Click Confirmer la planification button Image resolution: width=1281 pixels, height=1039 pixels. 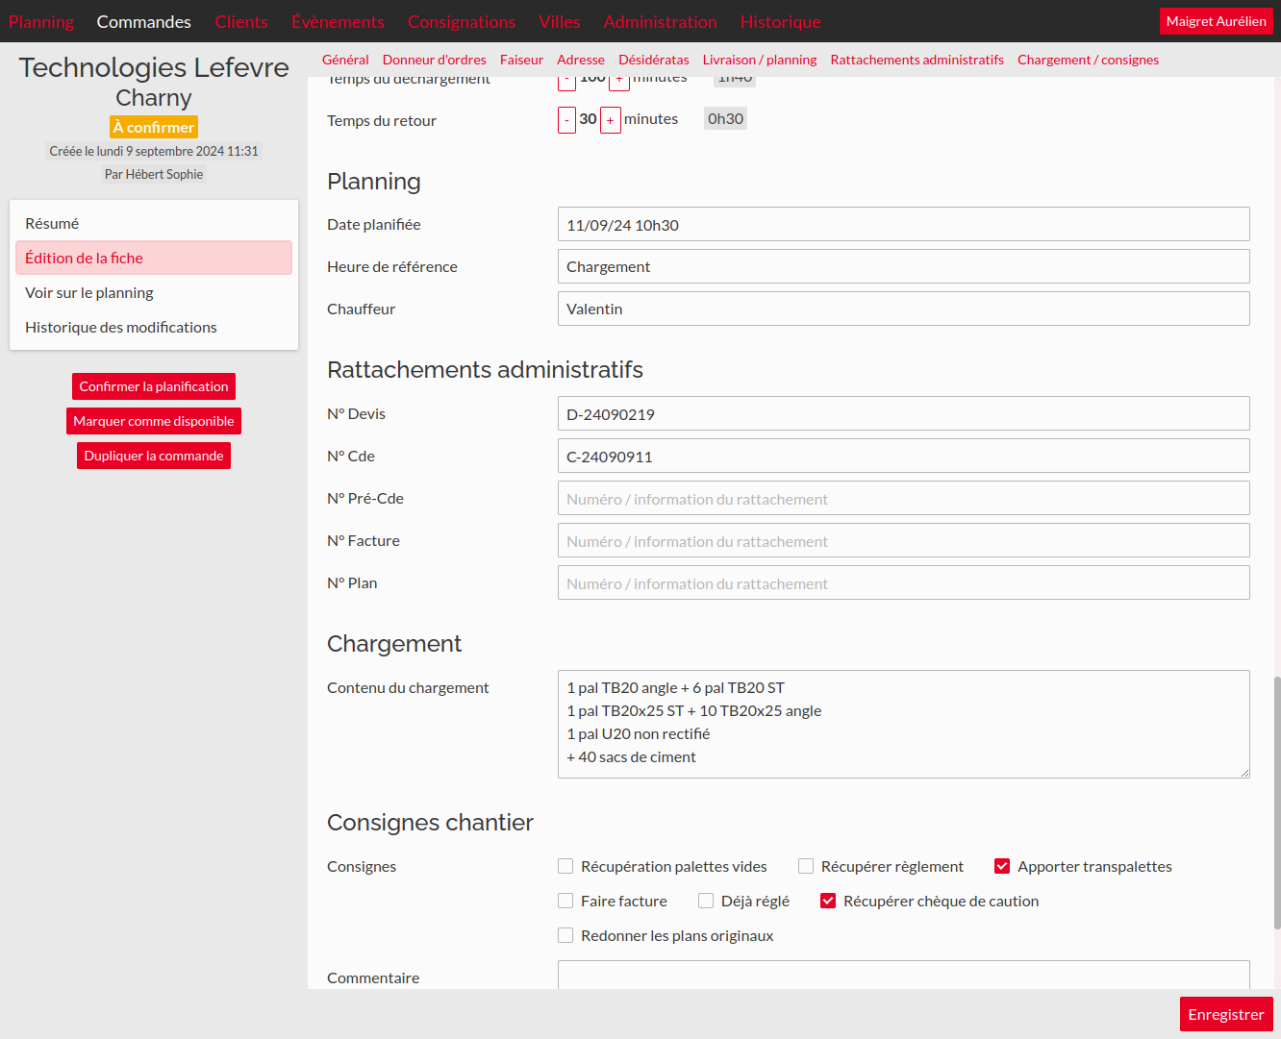154,386
